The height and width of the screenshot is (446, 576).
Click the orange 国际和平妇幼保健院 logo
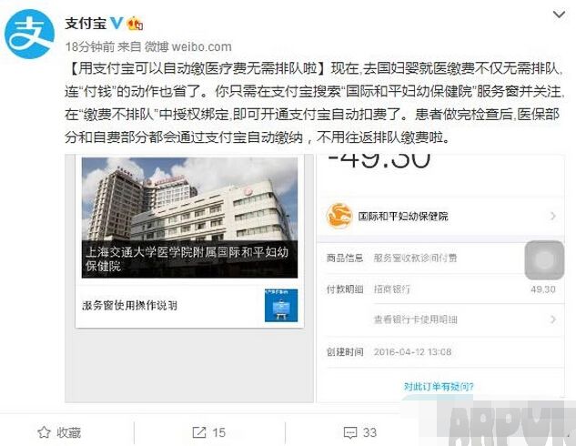[x=339, y=216]
